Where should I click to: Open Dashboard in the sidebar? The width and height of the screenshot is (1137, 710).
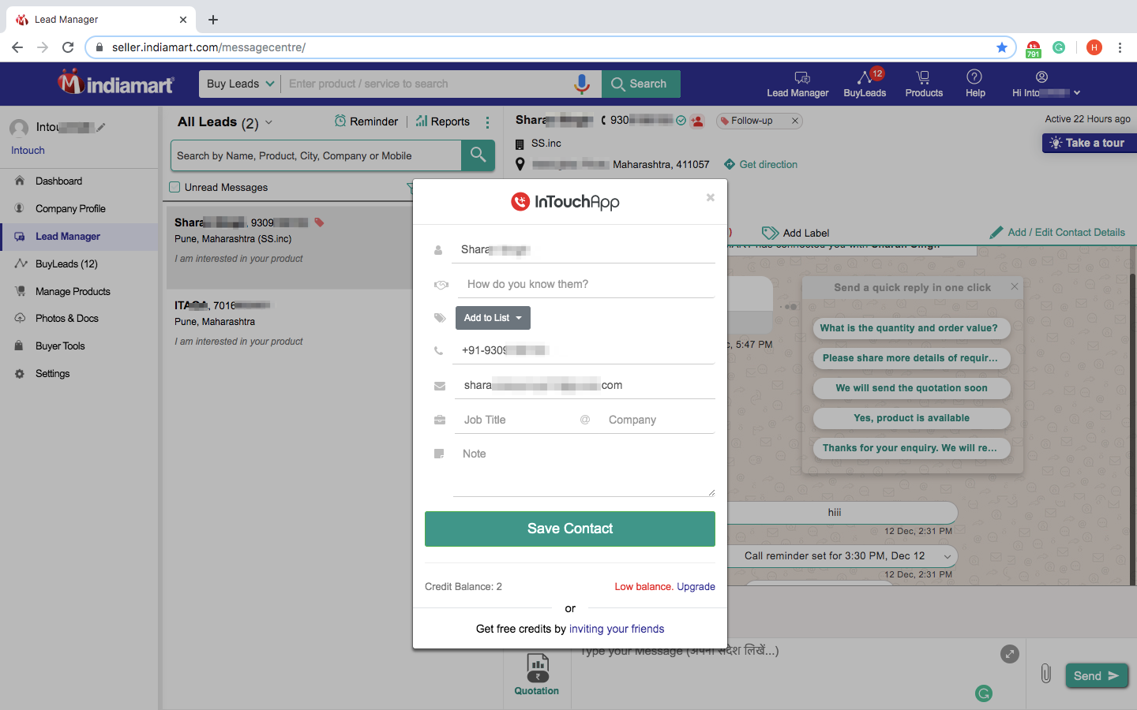[58, 181]
